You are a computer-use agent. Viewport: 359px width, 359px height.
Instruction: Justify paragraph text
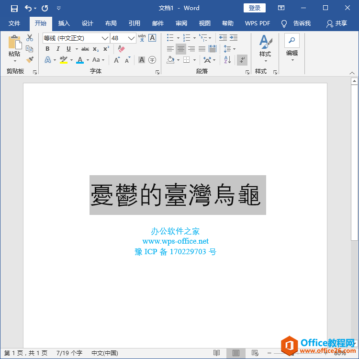coord(202,49)
